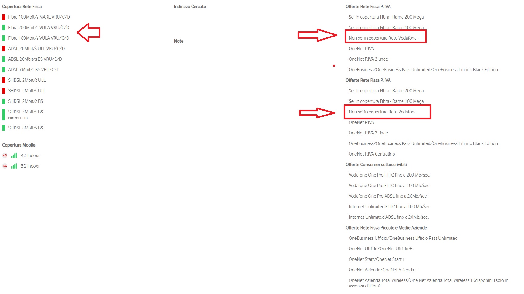Image resolution: width=524 pixels, height=294 pixels.
Task: Click the 'SHDSL 8Mbit/s BS' label
Action: click(26, 128)
